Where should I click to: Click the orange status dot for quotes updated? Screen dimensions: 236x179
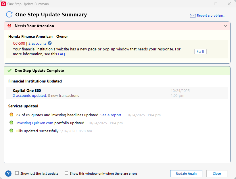point(11,115)
